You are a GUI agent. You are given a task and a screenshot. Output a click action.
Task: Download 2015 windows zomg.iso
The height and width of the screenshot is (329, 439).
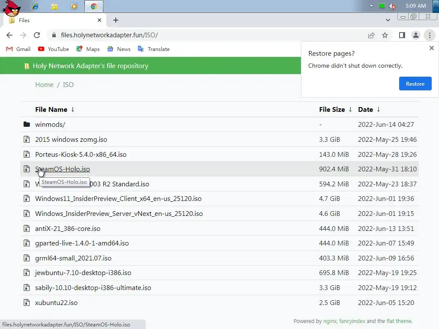click(x=71, y=139)
